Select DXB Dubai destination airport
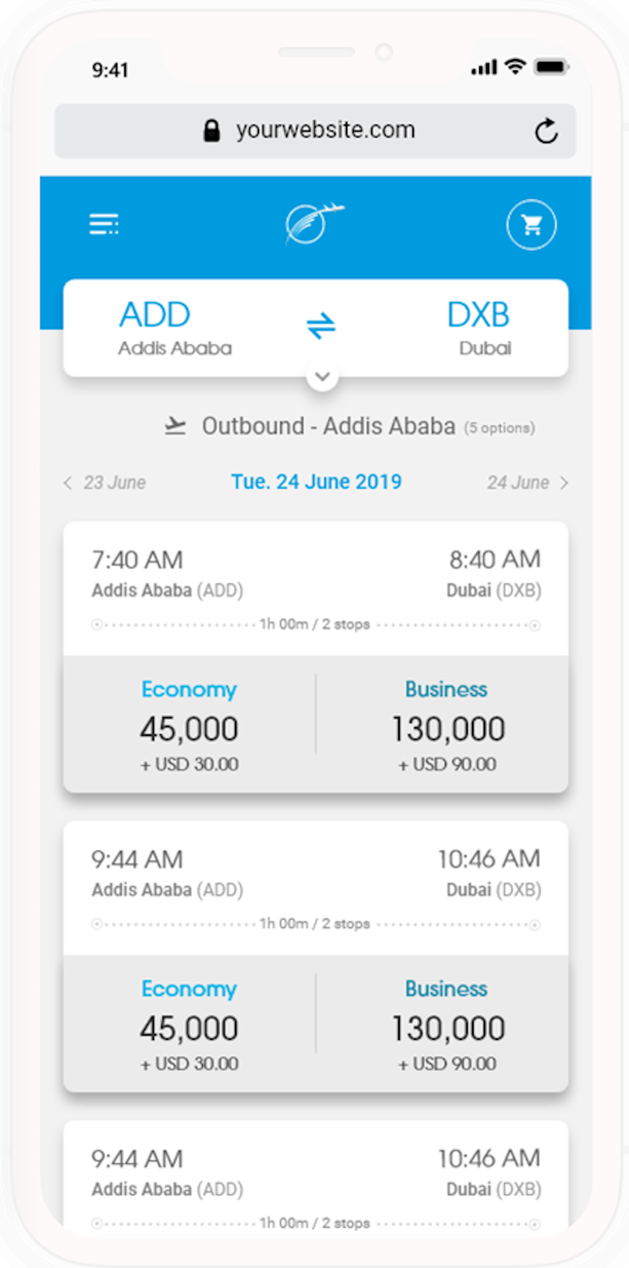 coord(480,327)
